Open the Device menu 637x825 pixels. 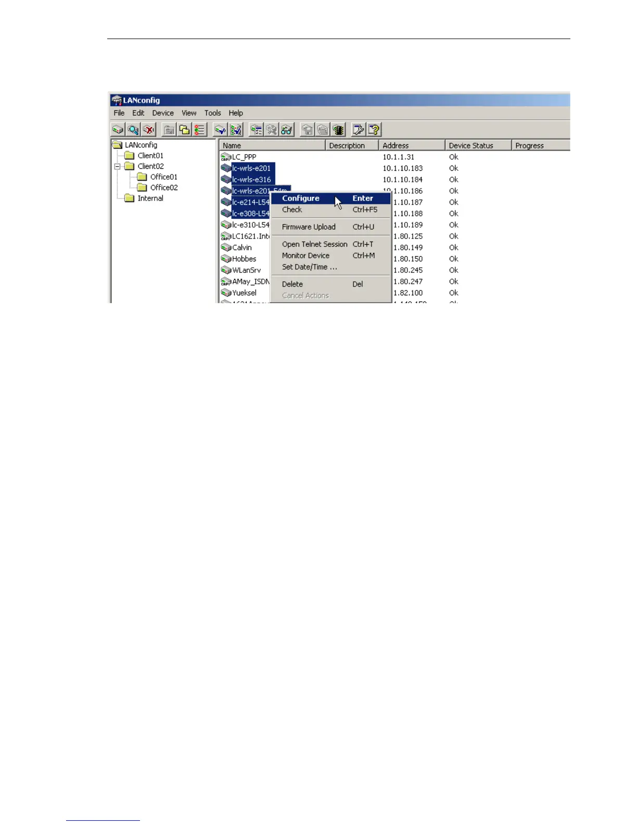[x=163, y=113]
